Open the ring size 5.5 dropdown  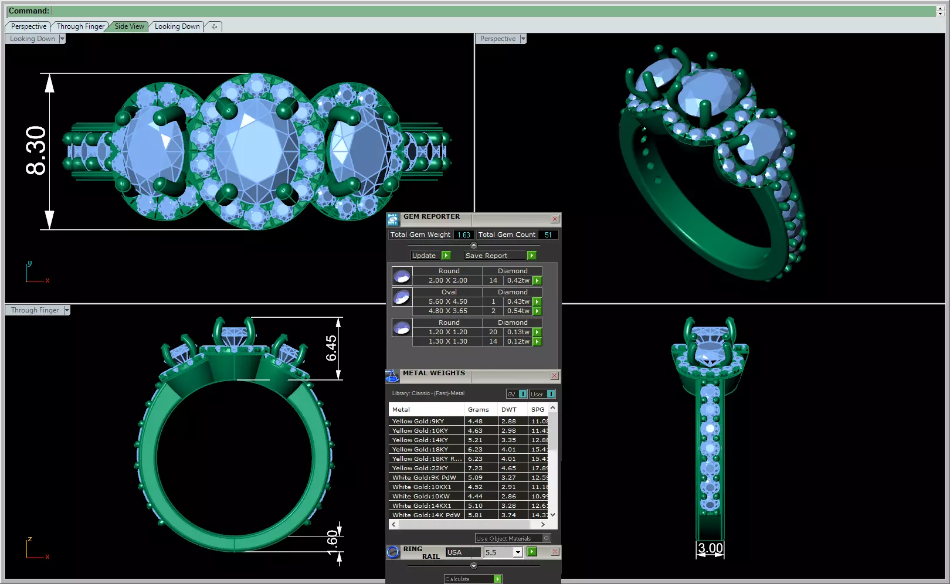[x=518, y=552]
